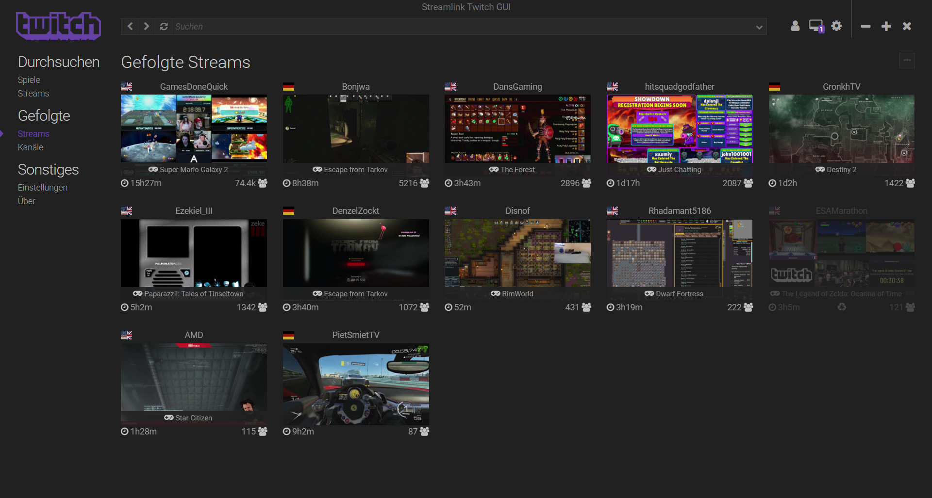Navigate forward using the right arrow icon
932x498 pixels.
tap(147, 26)
